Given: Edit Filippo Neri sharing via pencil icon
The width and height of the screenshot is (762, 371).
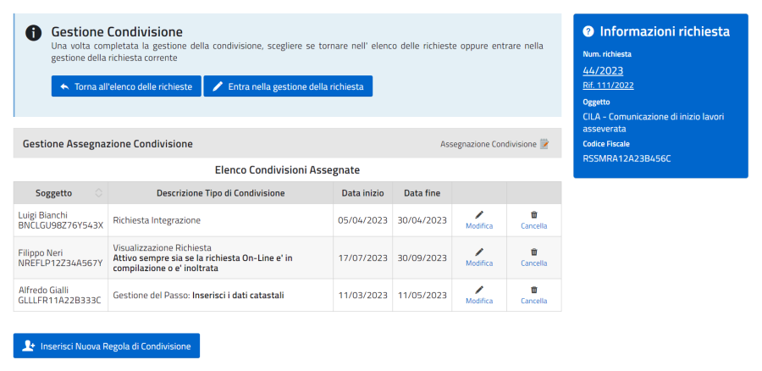Looking at the screenshot, I should tap(479, 252).
